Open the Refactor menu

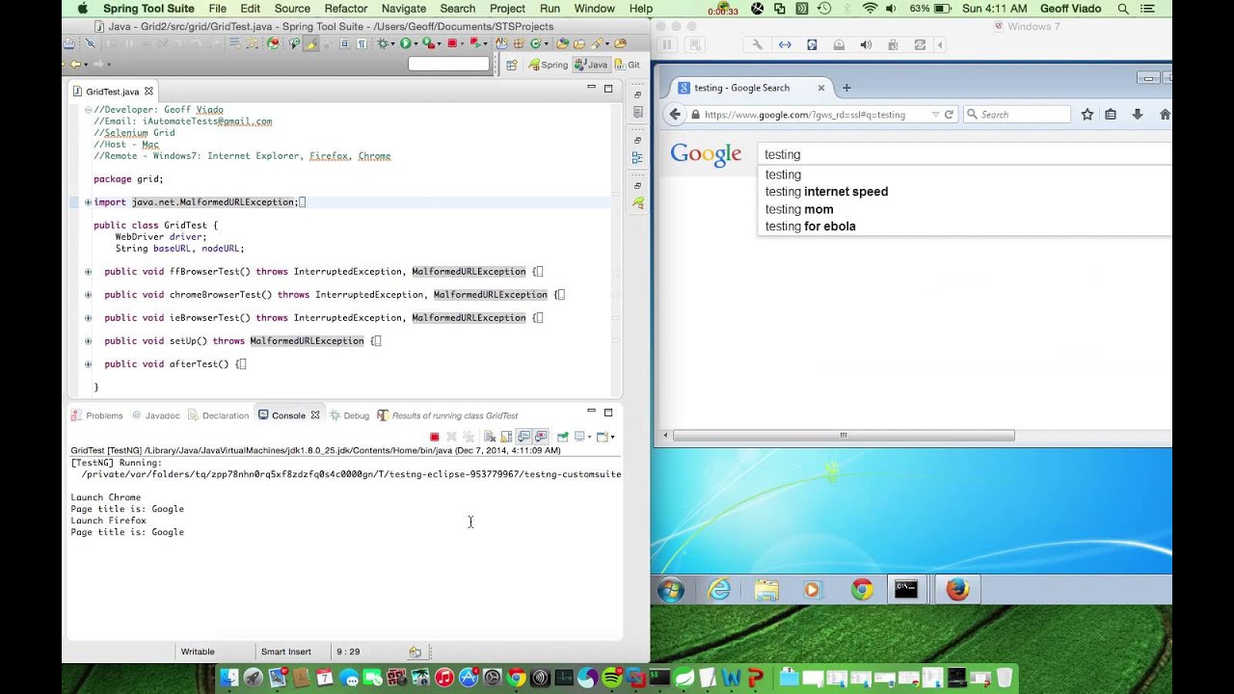345,9
